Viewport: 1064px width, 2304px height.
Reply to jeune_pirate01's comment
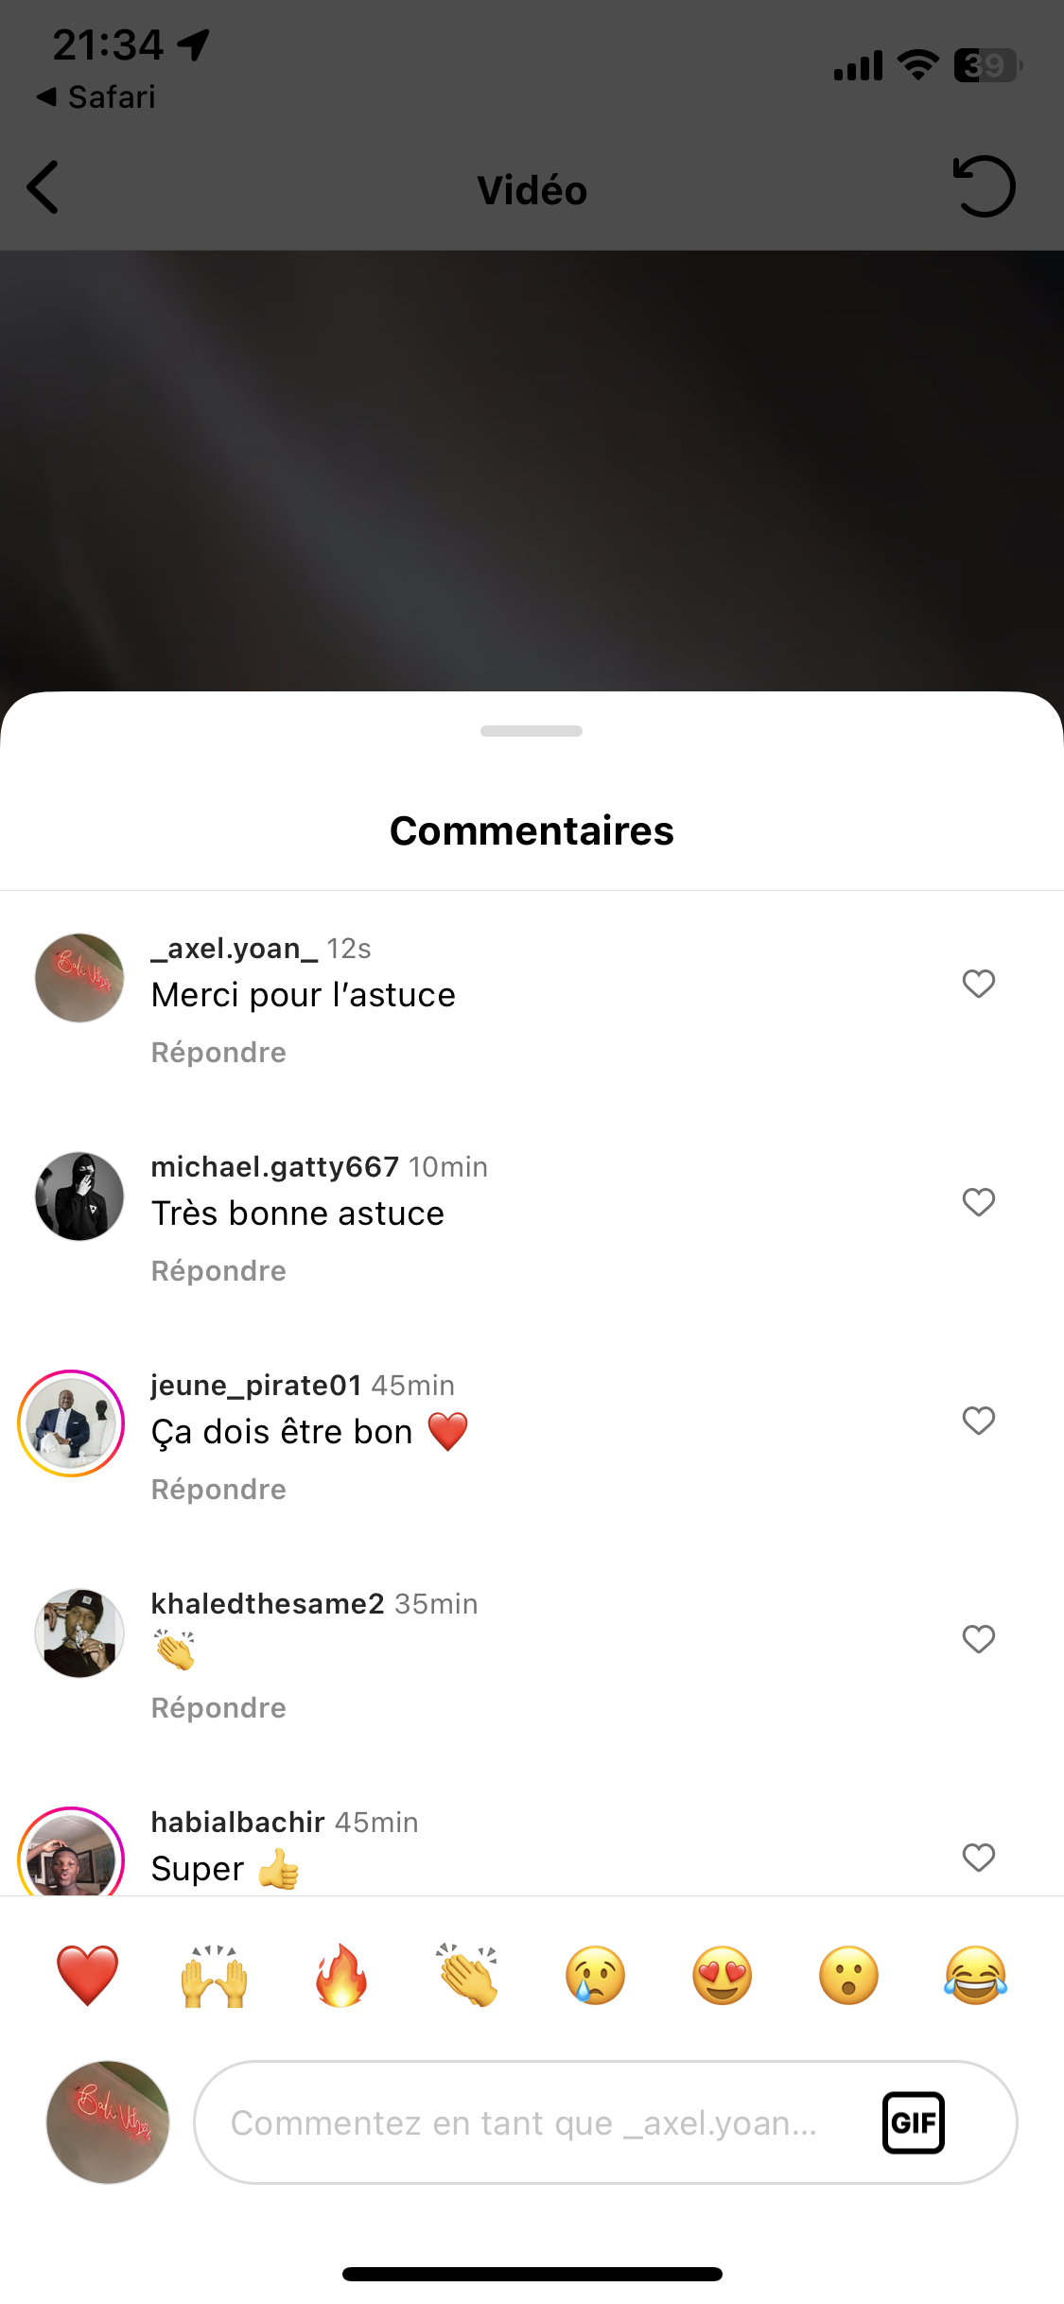coord(218,1490)
